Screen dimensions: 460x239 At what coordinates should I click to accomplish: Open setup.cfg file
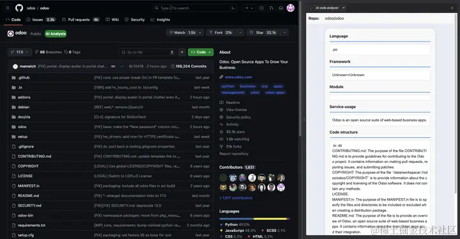[26, 235]
